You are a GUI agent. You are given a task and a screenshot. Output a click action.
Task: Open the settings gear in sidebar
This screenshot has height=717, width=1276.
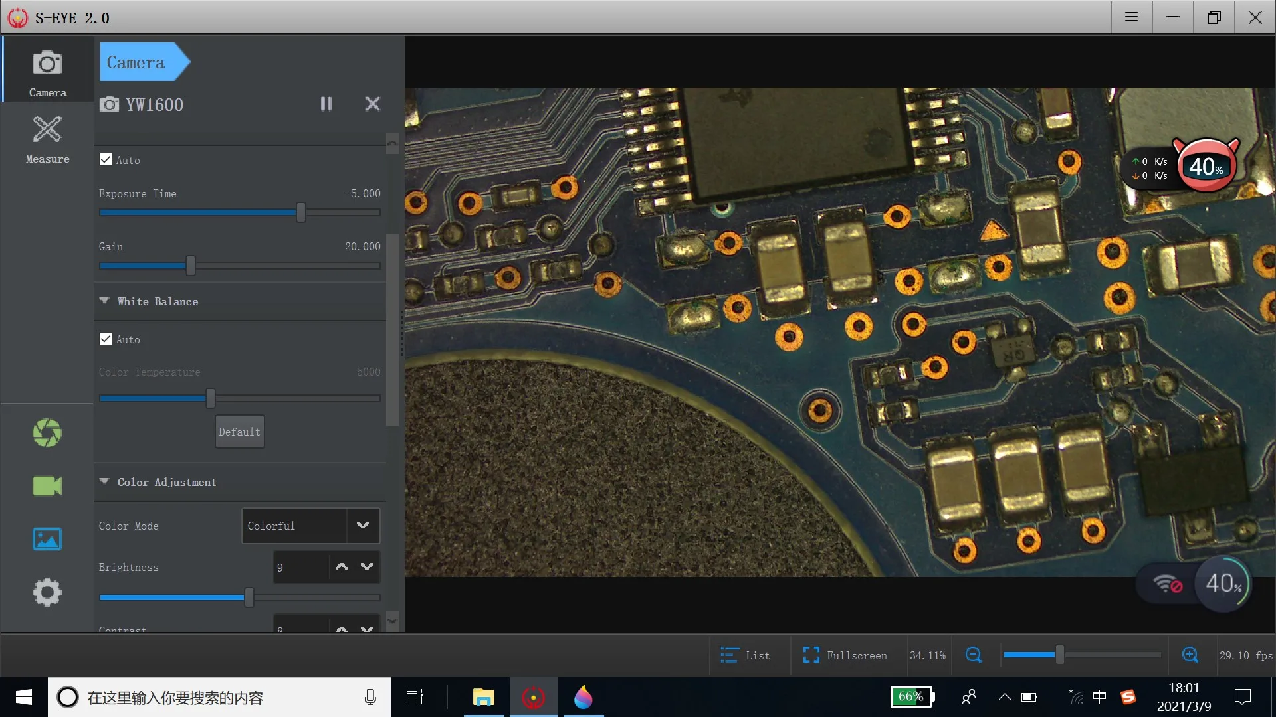coord(47,592)
